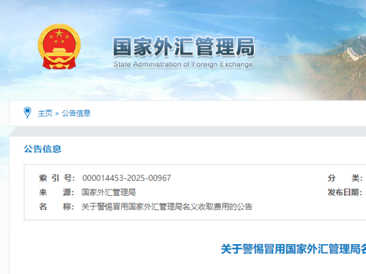Click the national emblem logo

(59, 47)
